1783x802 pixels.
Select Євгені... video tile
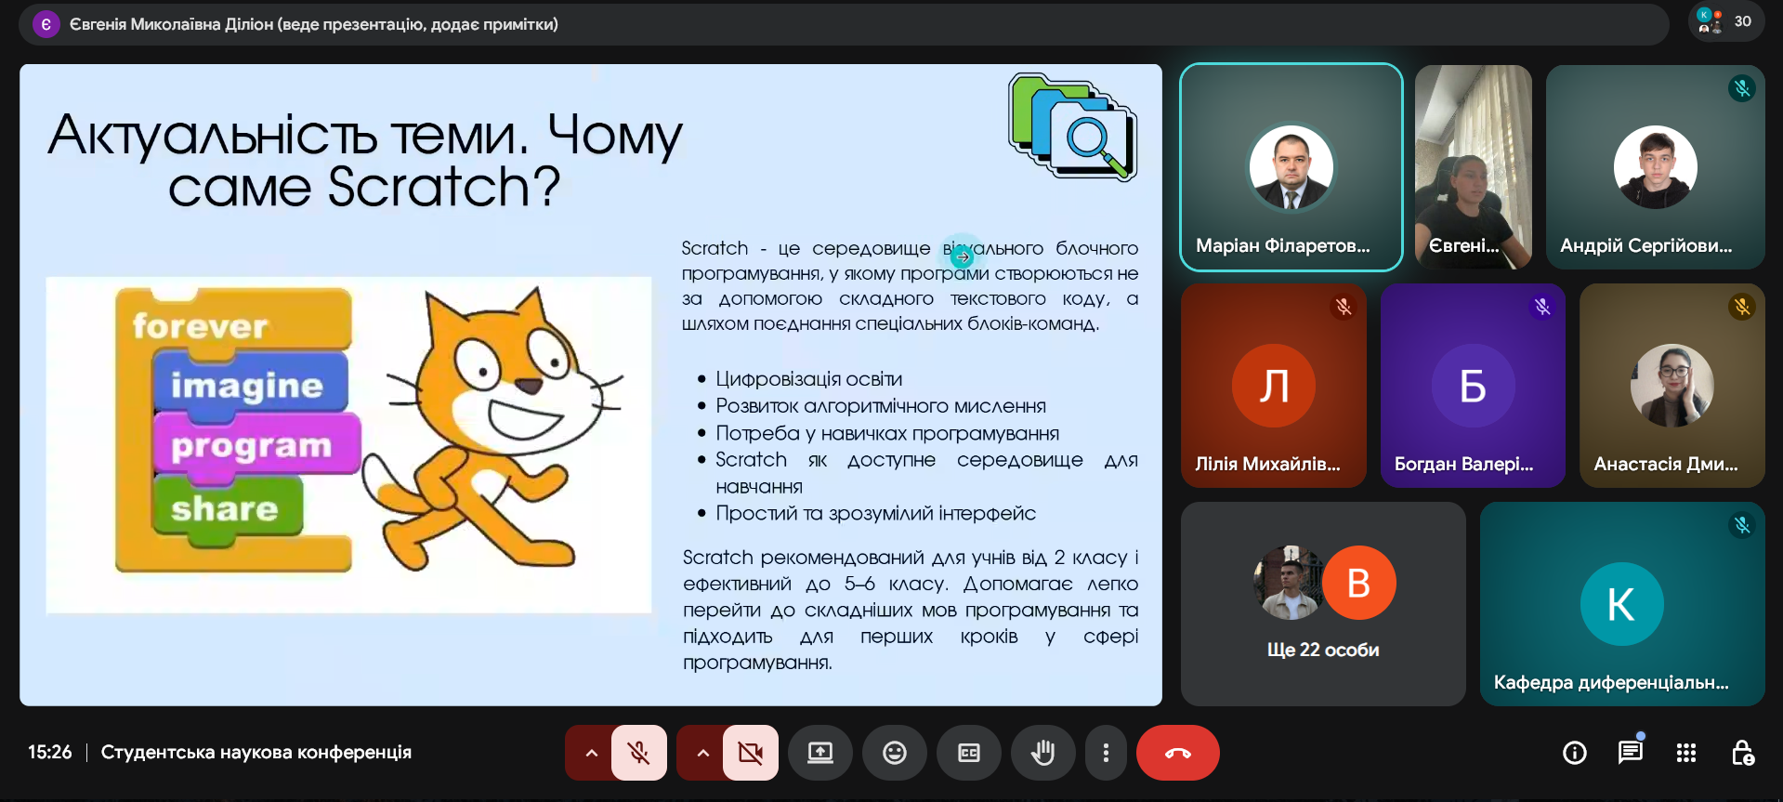(x=1474, y=167)
